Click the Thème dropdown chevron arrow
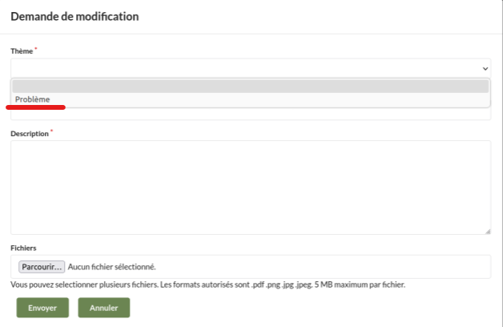This screenshot has height=327, width=503. click(485, 69)
